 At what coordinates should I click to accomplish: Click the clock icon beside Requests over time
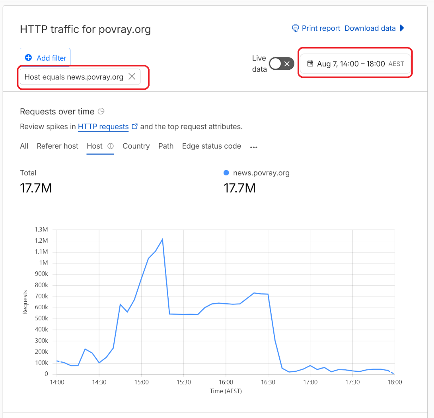(101, 112)
